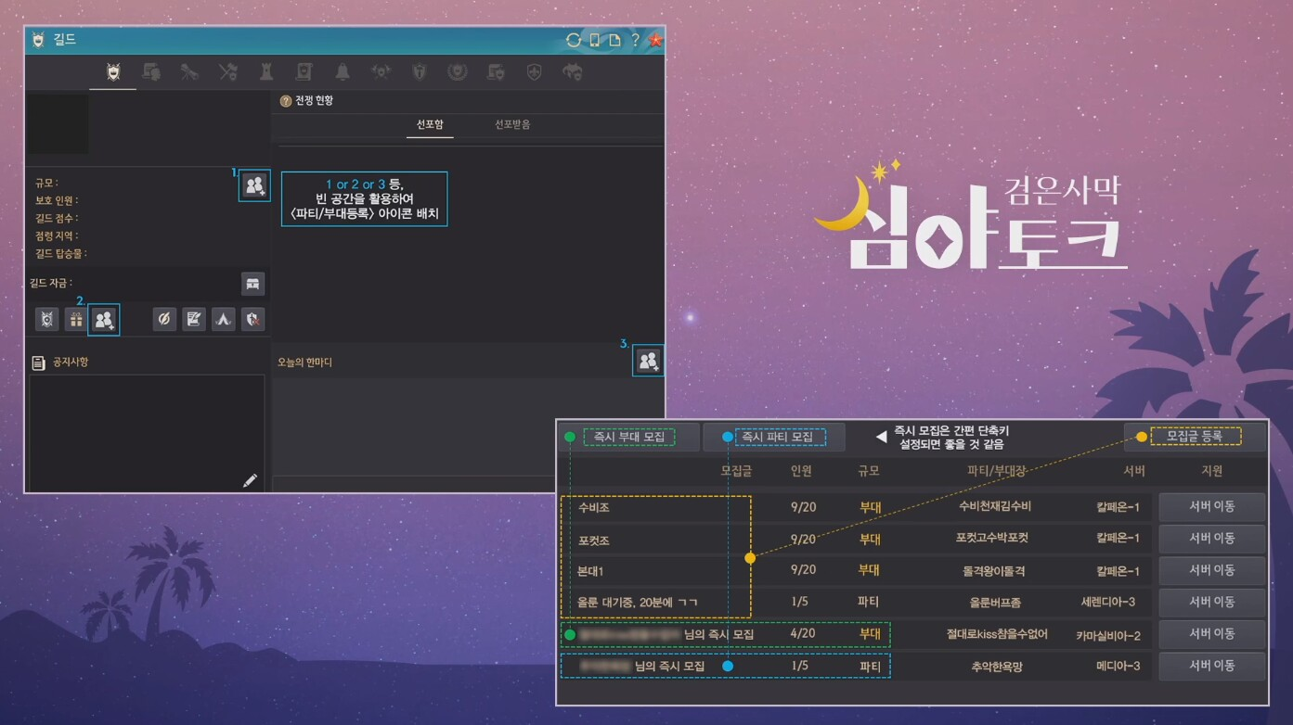Select the castle tower tab icon
This screenshot has height=725, width=1293.
(x=266, y=72)
